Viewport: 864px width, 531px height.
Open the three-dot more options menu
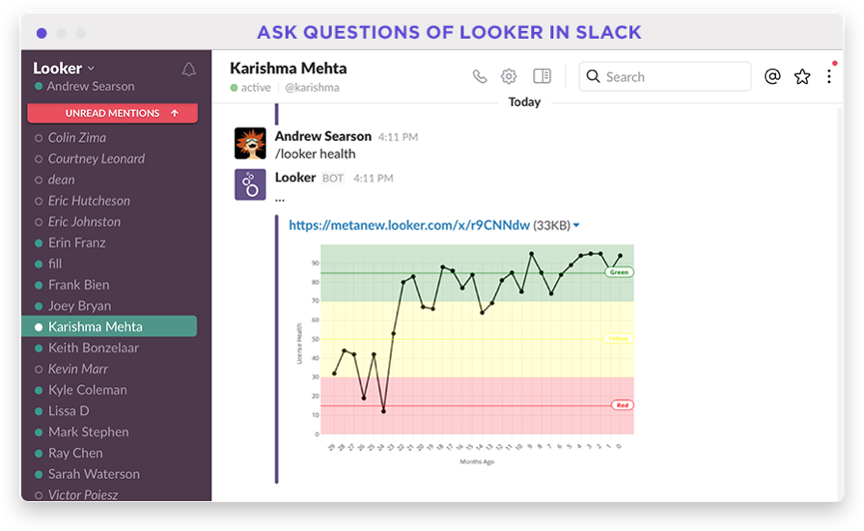[x=828, y=77]
